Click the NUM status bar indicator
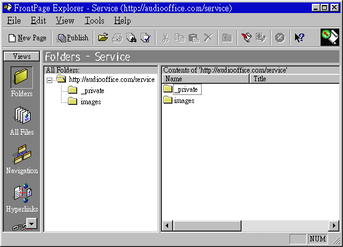 coord(318,239)
